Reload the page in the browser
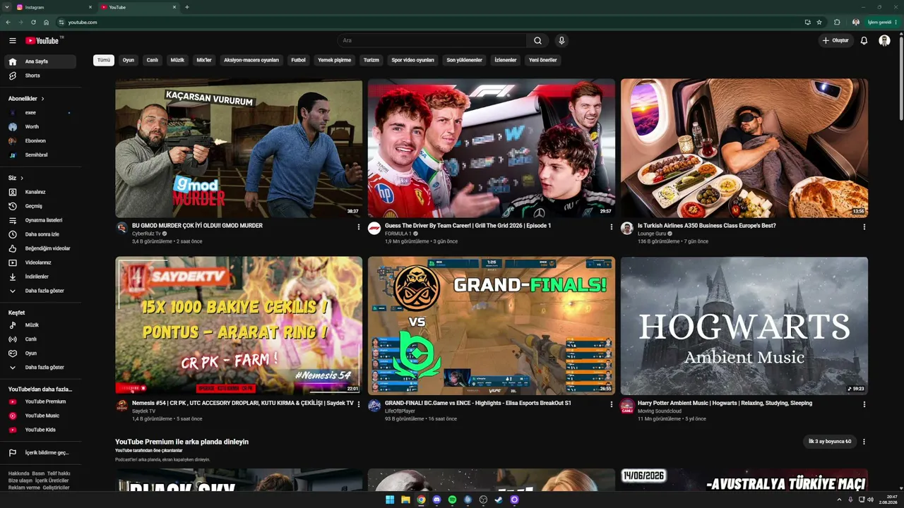Viewport: 904px width, 508px height. coord(33,23)
